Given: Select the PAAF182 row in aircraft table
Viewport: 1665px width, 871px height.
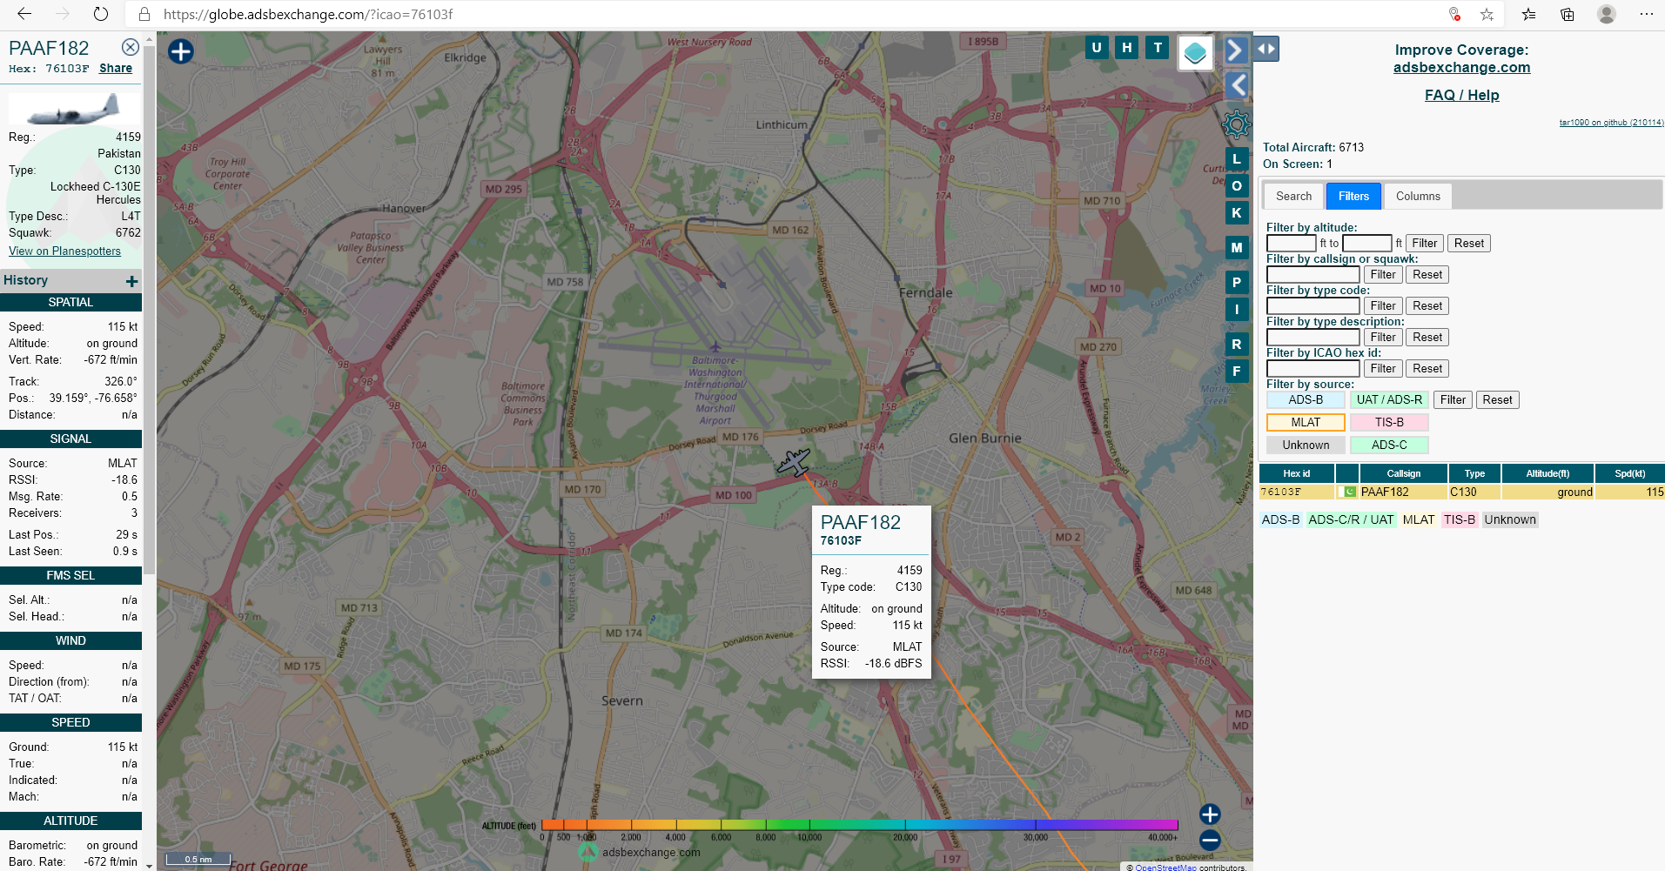Looking at the screenshot, I should tap(1461, 492).
